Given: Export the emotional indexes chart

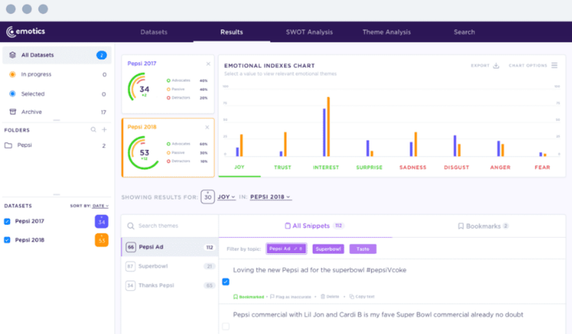Looking at the screenshot, I should pos(484,66).
